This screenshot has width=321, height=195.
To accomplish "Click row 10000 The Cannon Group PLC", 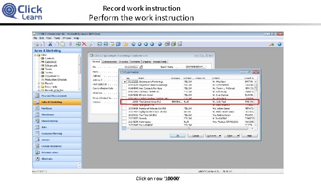I will pos(190,102).
